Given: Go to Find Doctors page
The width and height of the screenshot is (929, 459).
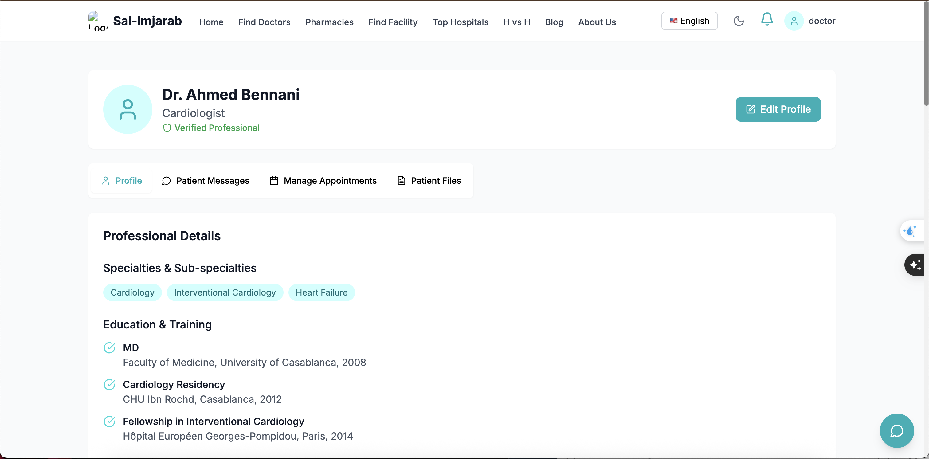Looking at the screenshot, I should coord(264,22).
